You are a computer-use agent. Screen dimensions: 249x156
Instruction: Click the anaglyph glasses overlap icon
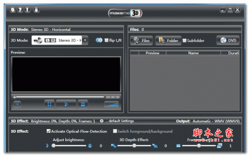tap(99, 40)
